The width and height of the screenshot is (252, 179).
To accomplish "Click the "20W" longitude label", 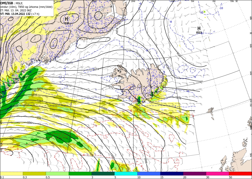I will 133,1.
